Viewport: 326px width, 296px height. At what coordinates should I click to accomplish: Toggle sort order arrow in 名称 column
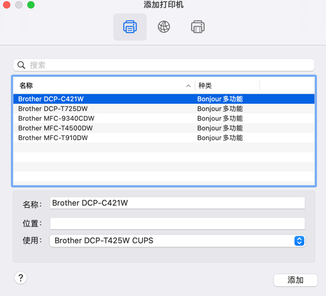click(x=188, y=86)
